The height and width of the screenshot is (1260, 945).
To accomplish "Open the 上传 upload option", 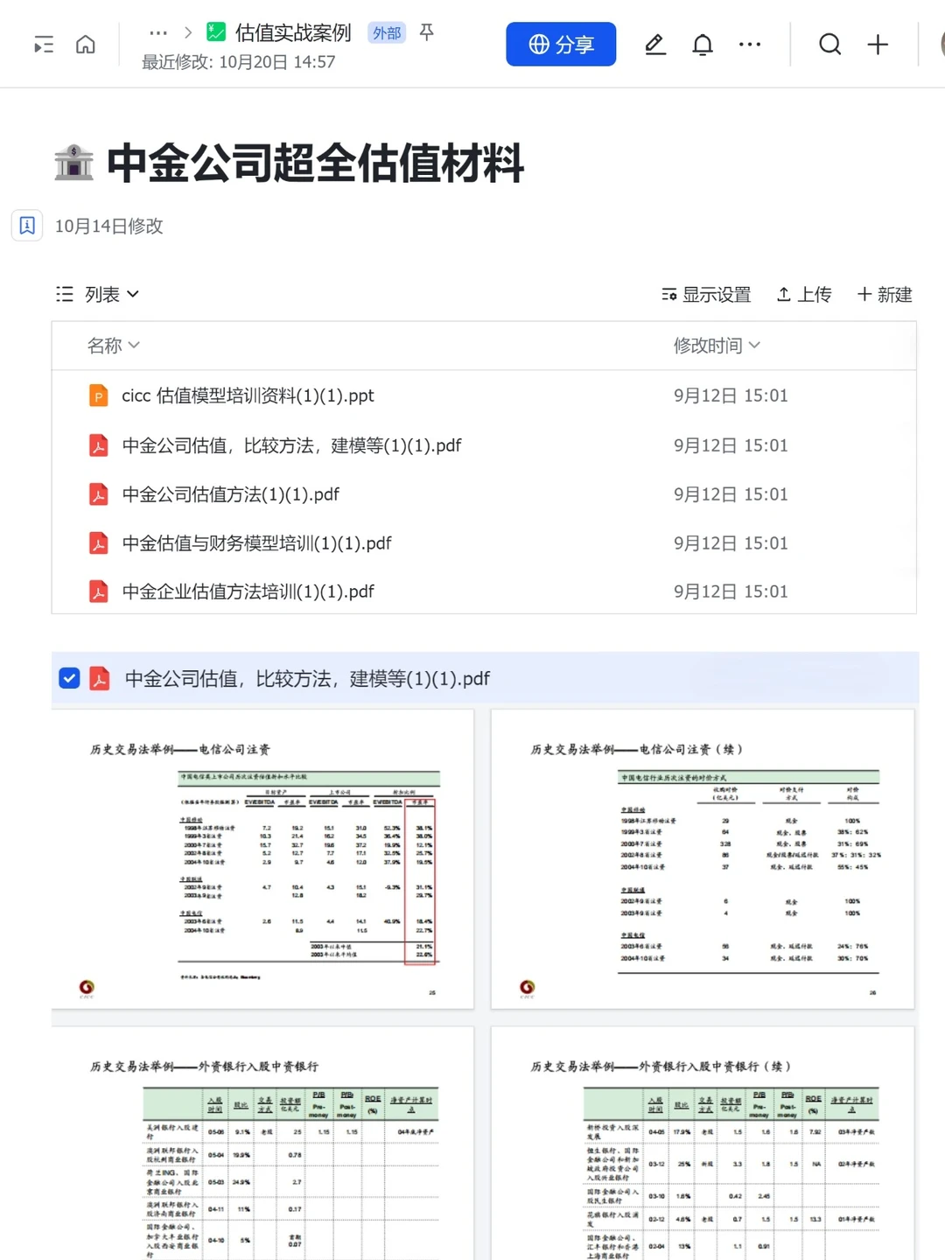I will pos(803,294).
